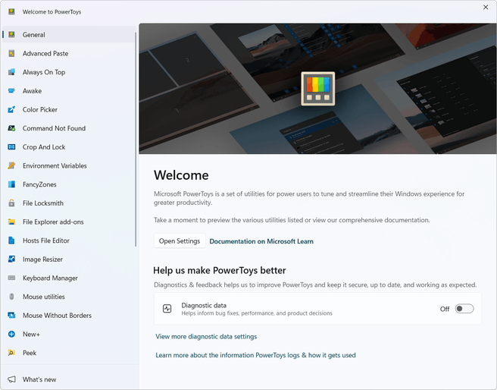
Task: Click the Welcome heading text
Action: click(x=181, y=175)
